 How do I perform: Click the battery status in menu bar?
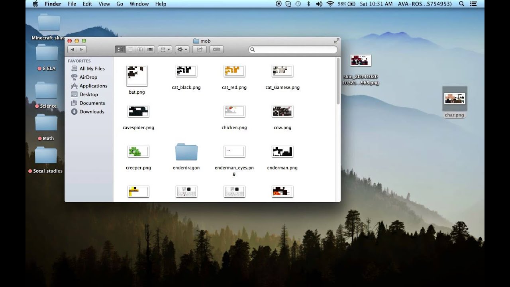tap(347, 4)
